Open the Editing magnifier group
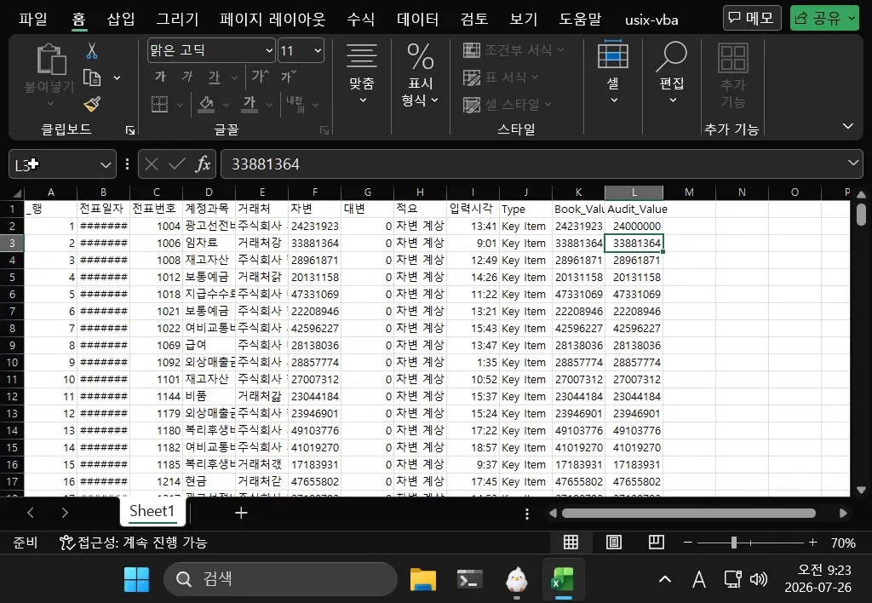 pos(672,72)
